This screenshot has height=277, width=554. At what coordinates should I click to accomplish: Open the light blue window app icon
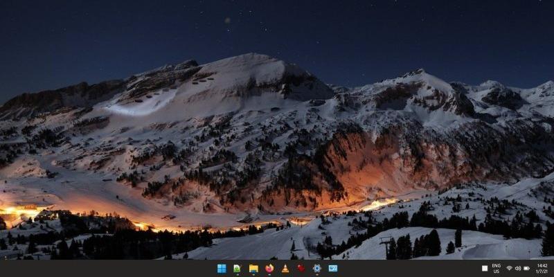333,269
